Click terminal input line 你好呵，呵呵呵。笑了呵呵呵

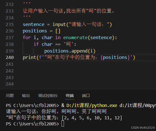74,111
